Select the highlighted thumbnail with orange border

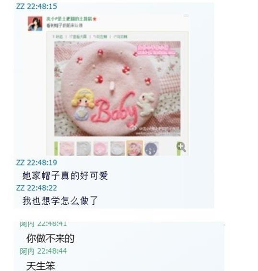click(135, 148)
